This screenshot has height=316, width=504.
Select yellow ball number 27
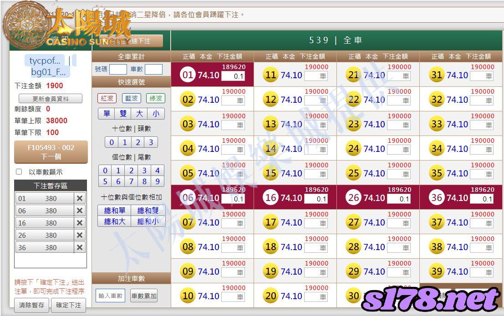tap(354, 222)
